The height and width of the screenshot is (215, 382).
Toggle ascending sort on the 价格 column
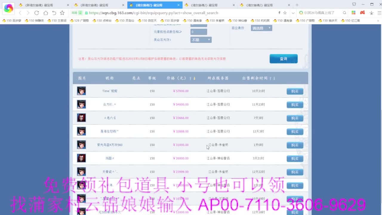point(190,78)
